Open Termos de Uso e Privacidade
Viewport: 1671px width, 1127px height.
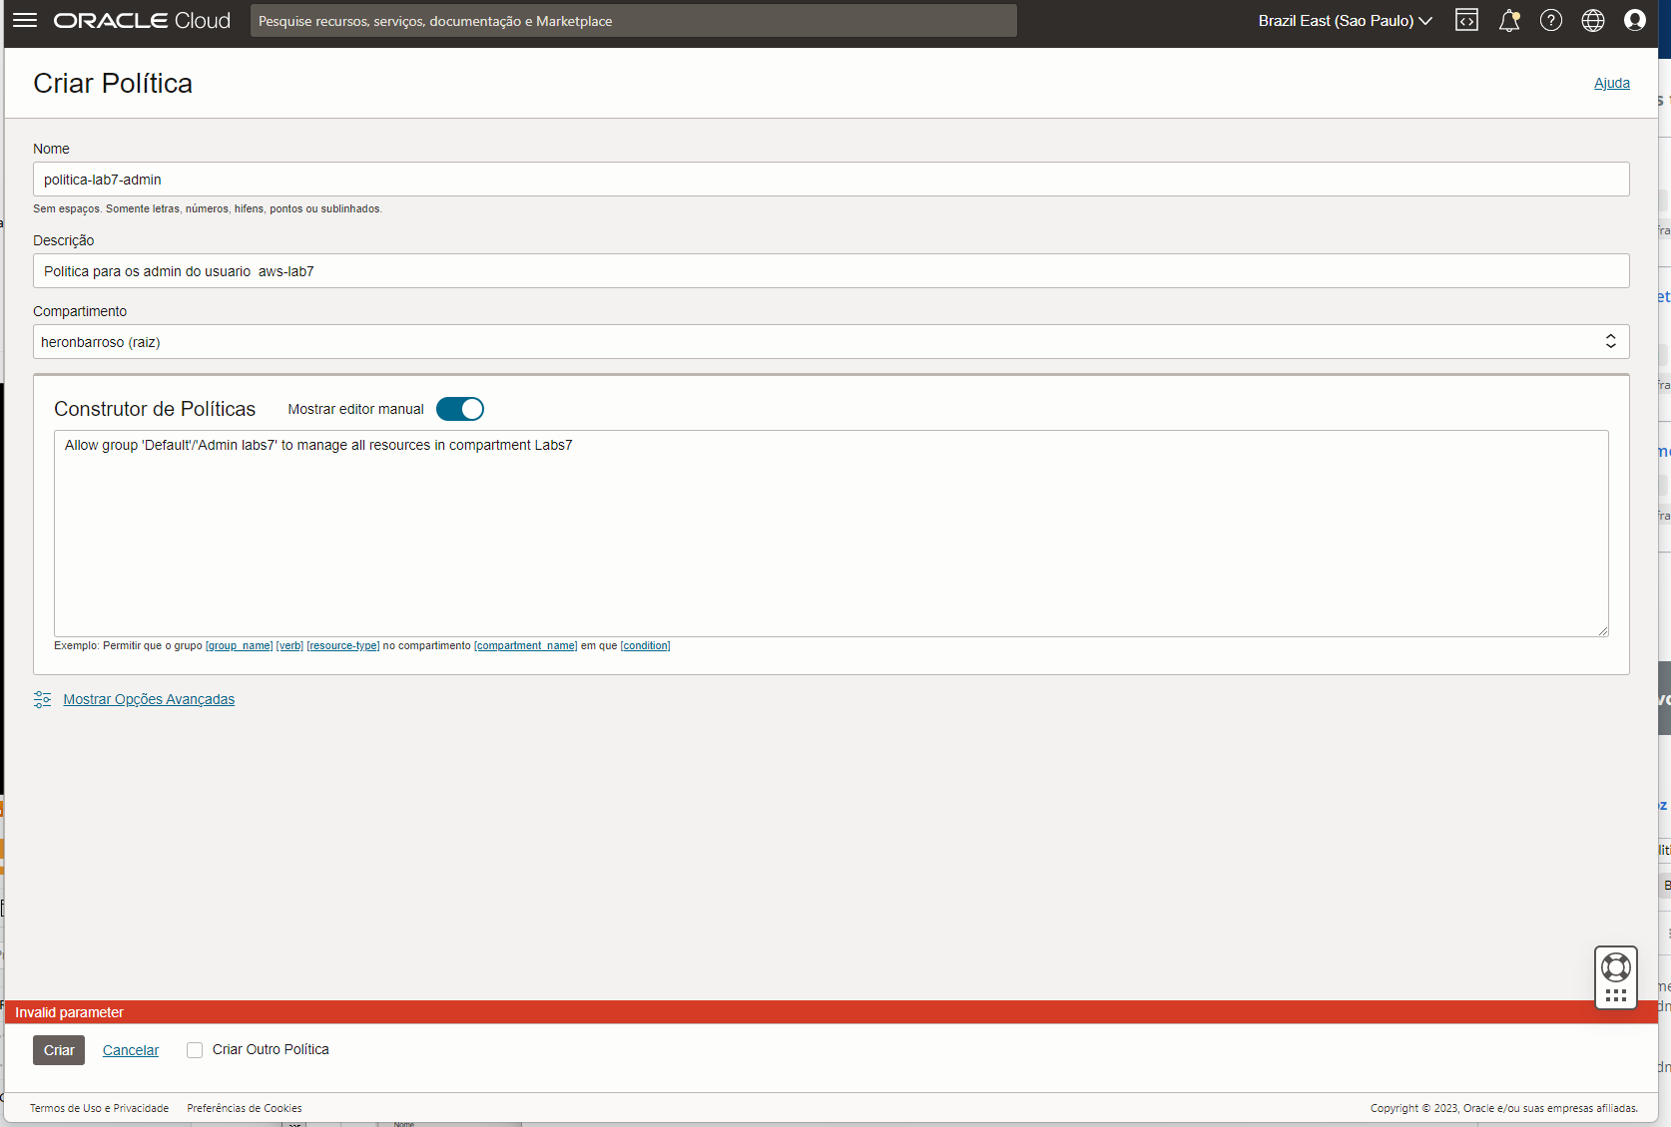point(99,1108)
